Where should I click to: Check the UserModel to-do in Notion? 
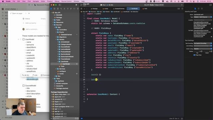pyautogui.click(x=24, y=39)
